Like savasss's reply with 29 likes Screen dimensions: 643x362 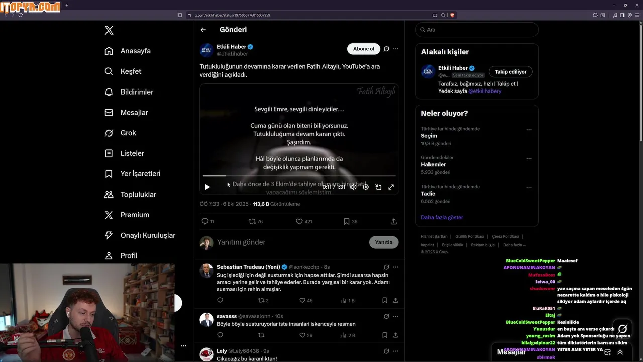pos(306,335)
